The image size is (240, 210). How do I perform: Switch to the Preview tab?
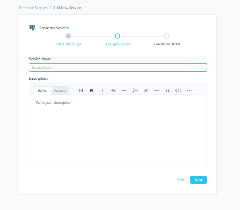click(x=60, y=91)
